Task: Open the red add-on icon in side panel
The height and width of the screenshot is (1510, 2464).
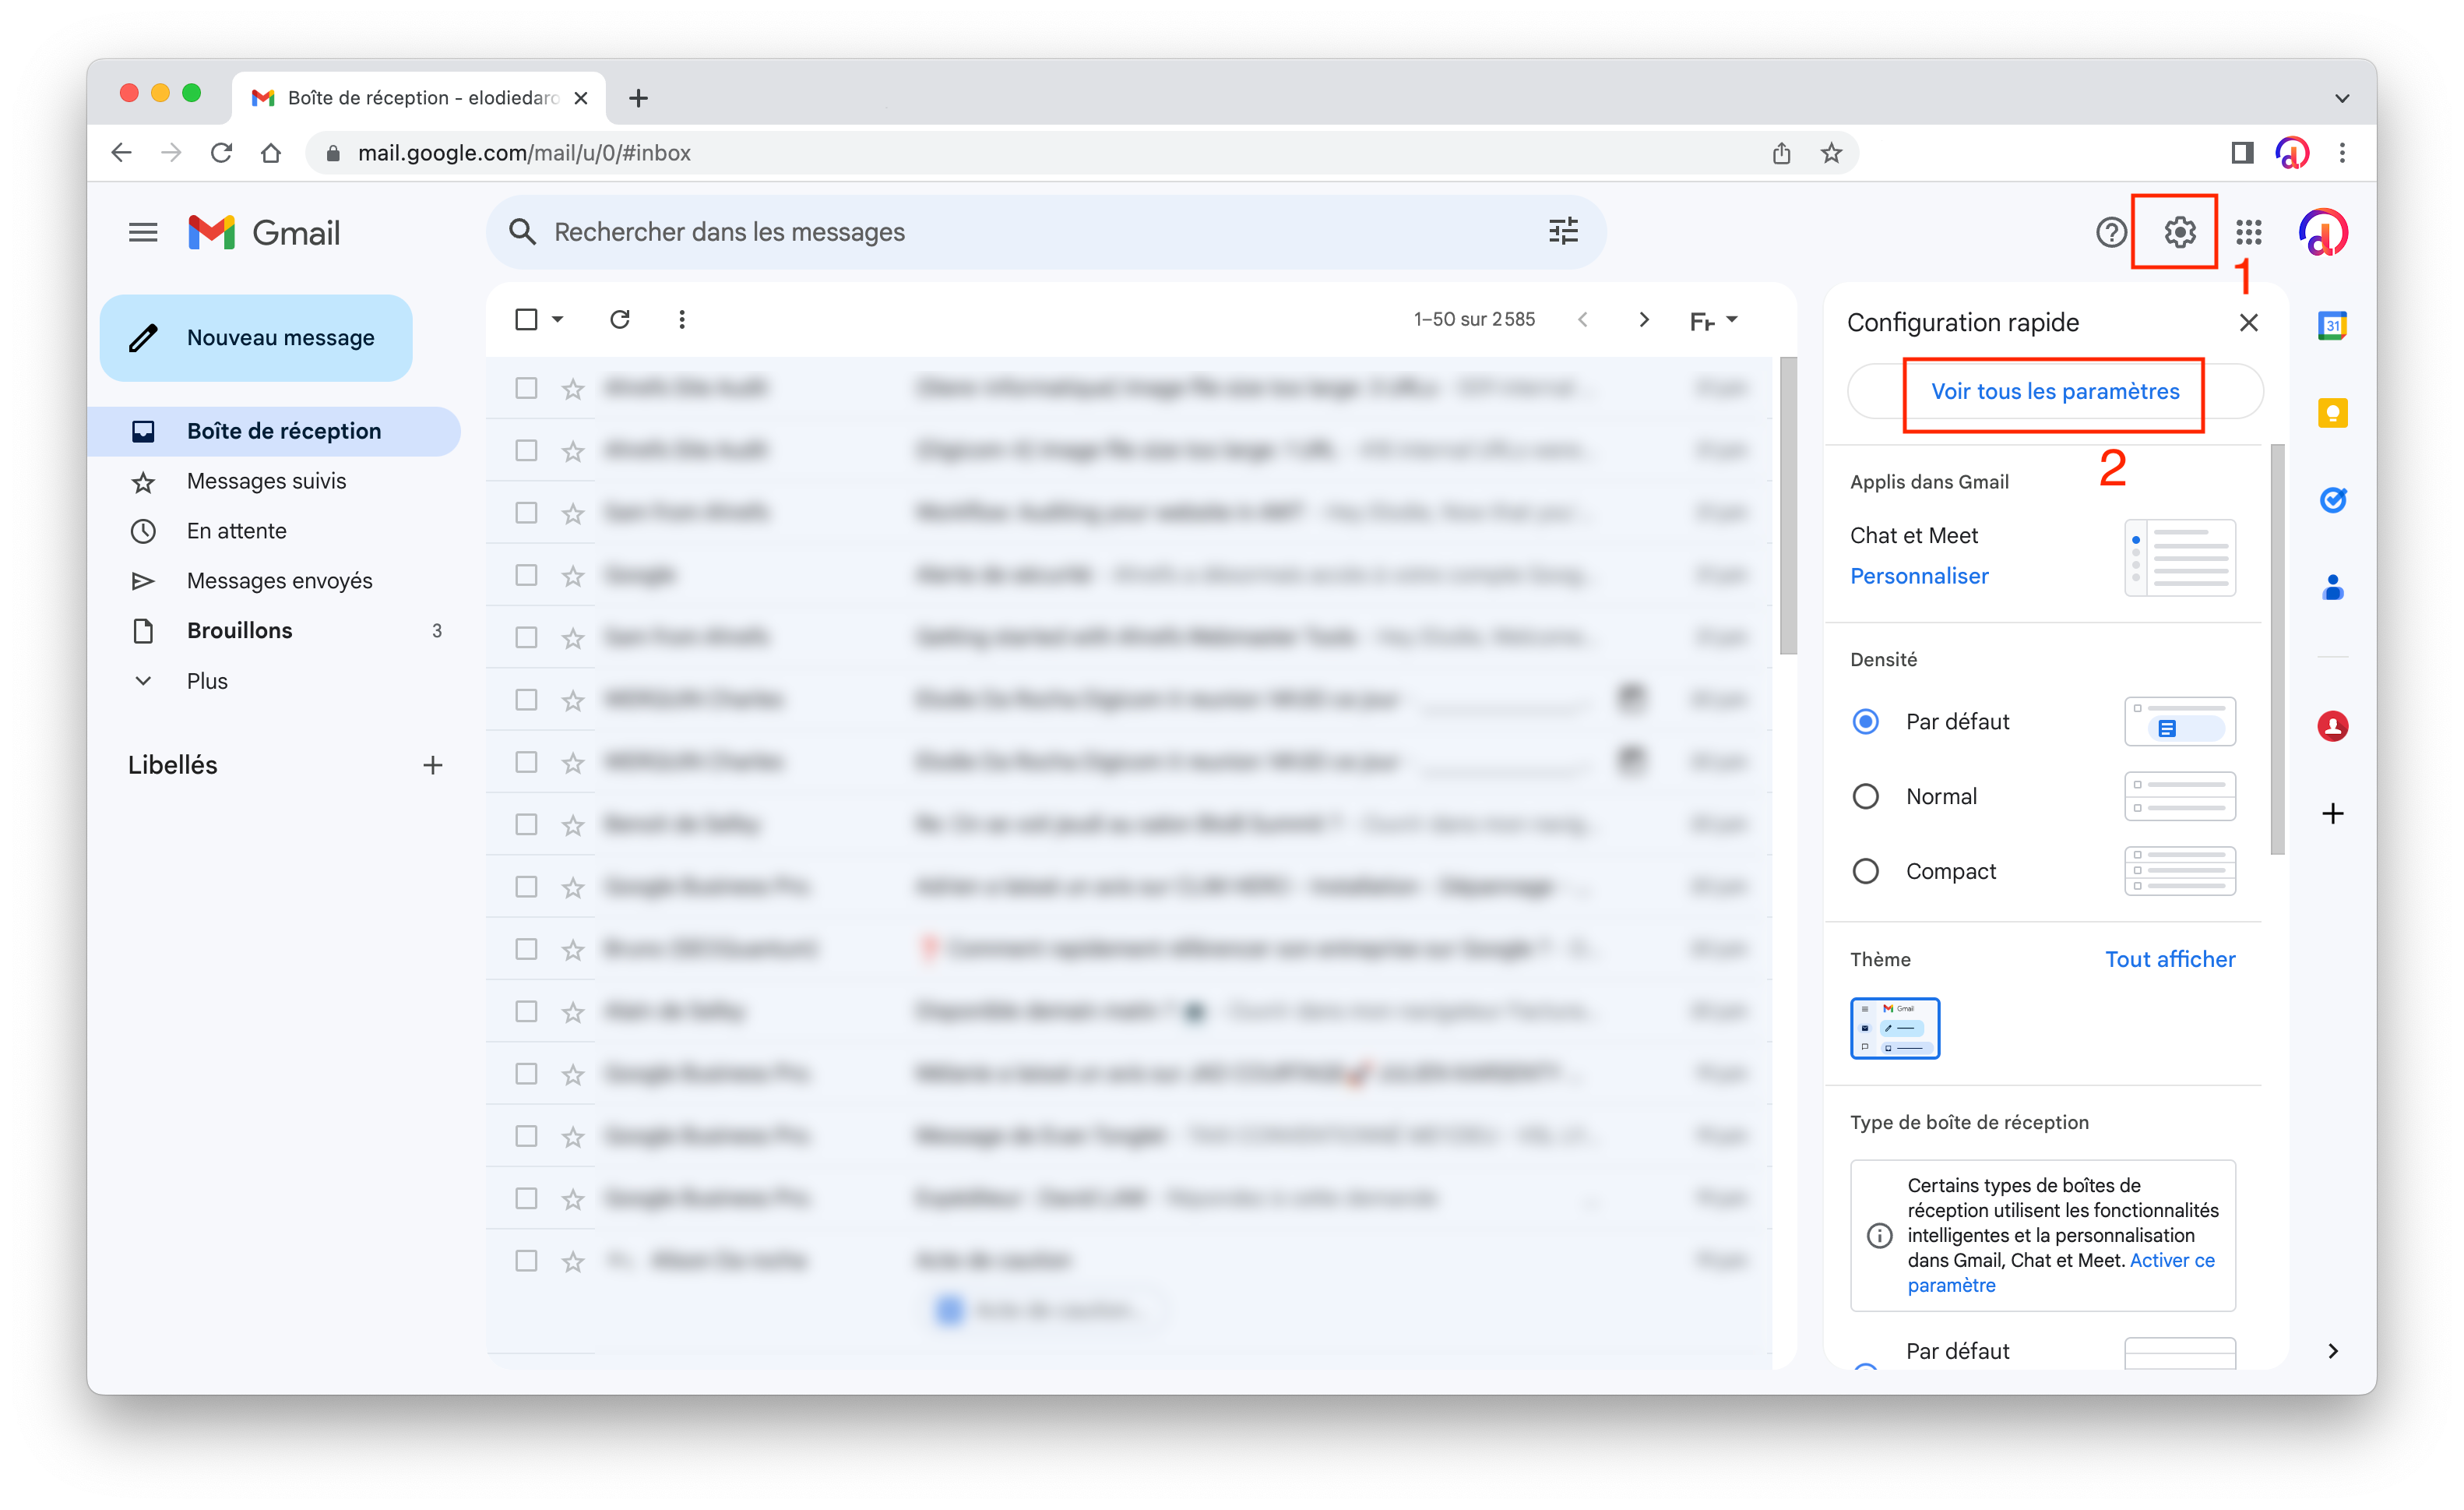Action: [x=2332, y=725]
